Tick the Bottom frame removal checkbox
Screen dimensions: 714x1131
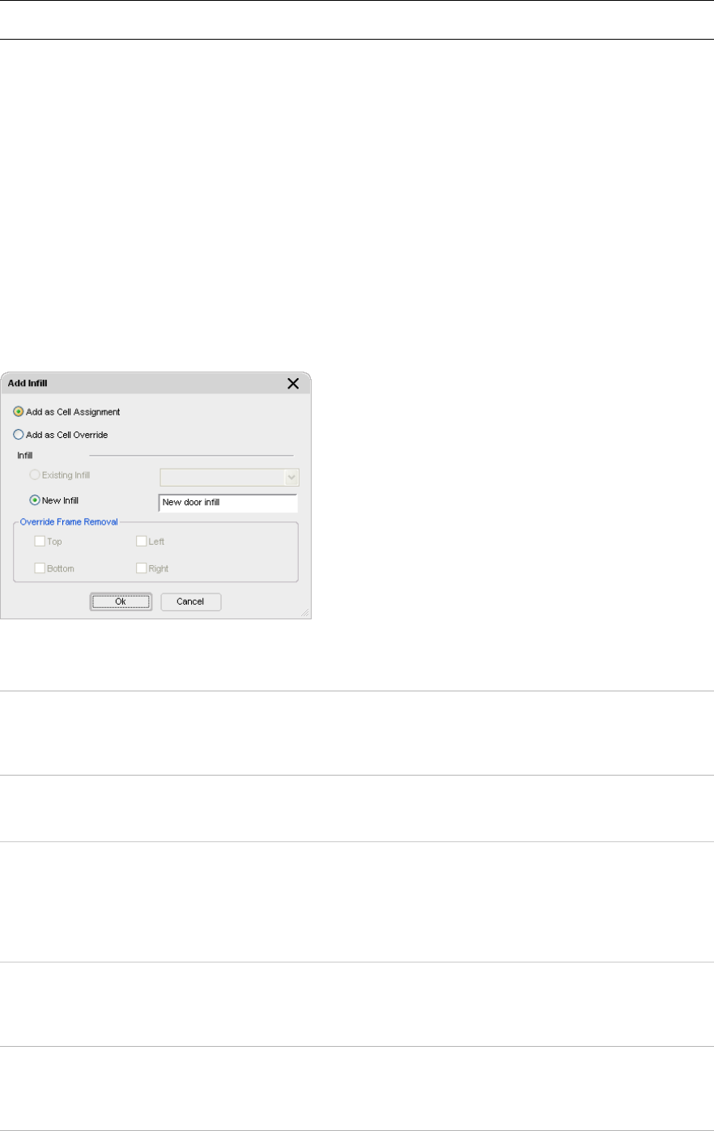click(x=40, y=568)
